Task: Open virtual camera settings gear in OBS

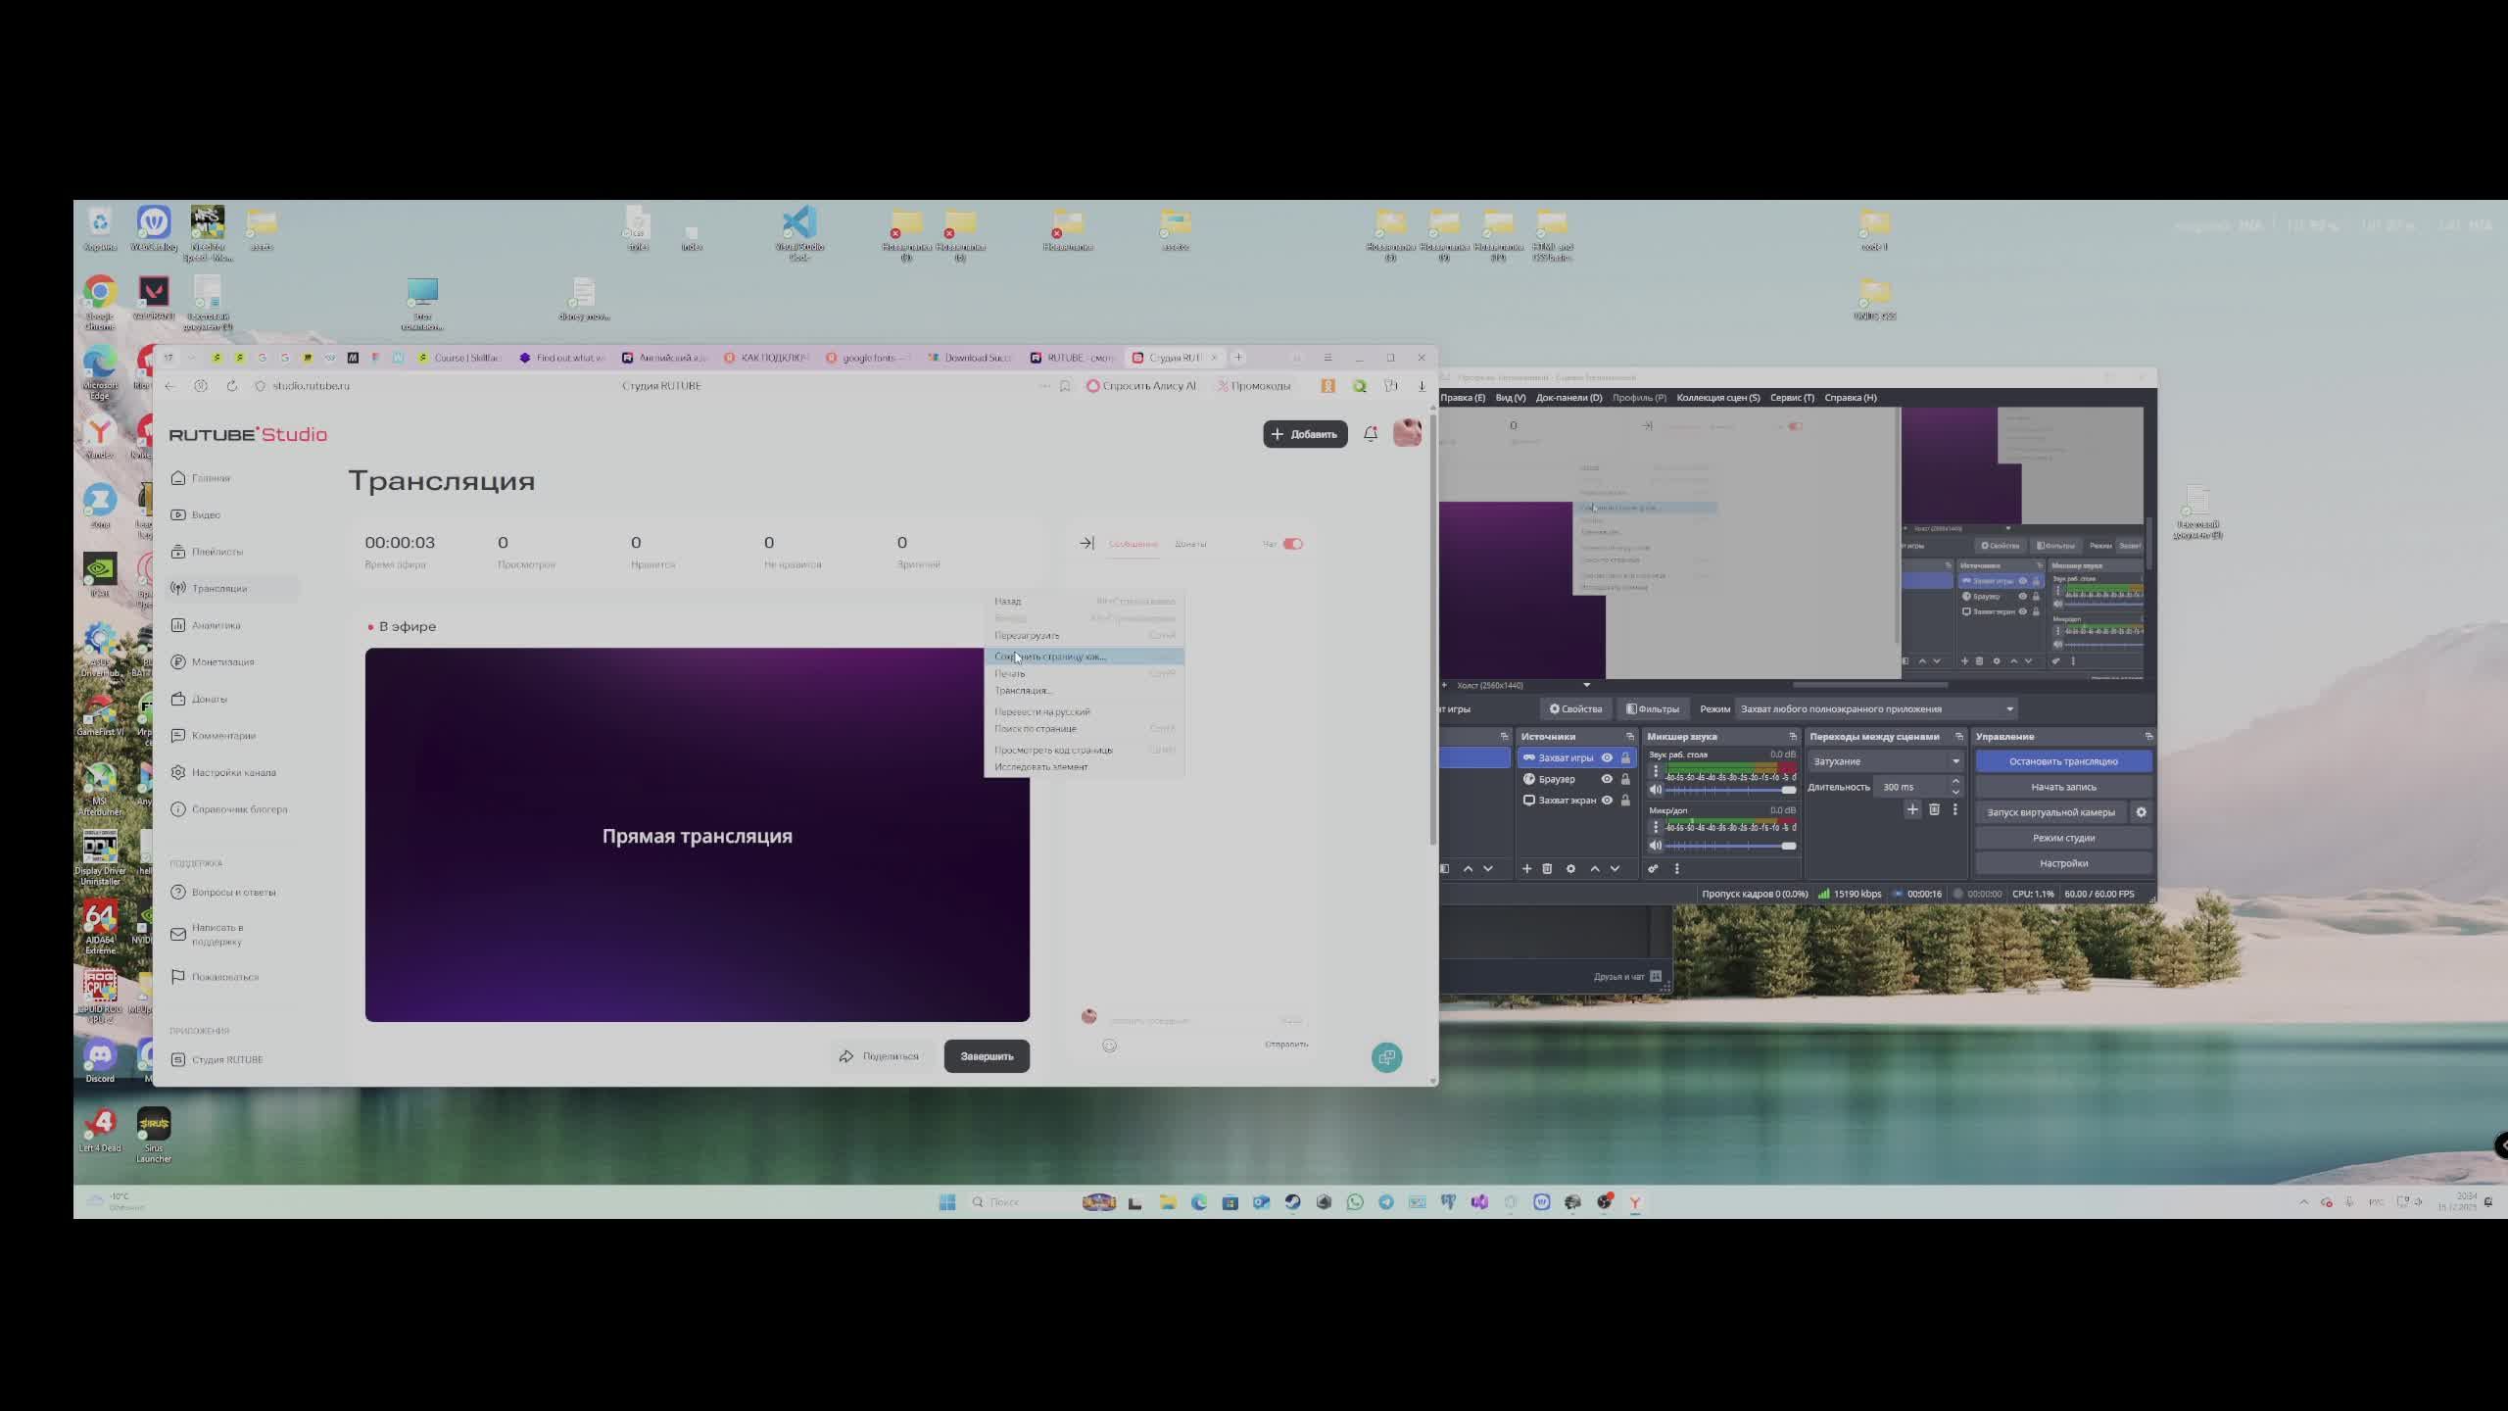Action: point(2141,812)
